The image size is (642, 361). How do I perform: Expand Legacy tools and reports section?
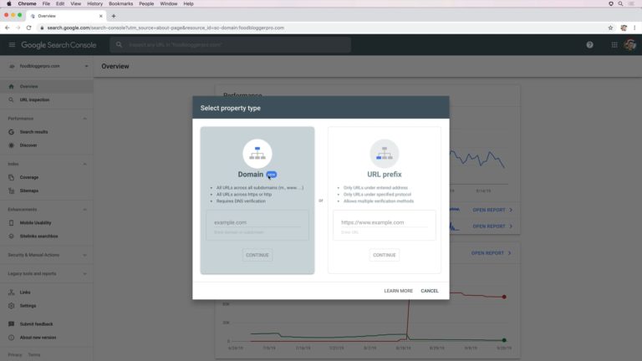(84, 274)
